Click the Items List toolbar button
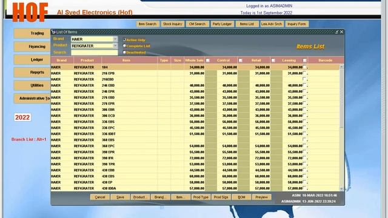This screenshot has height=218, width=388. tap(247, 24)
